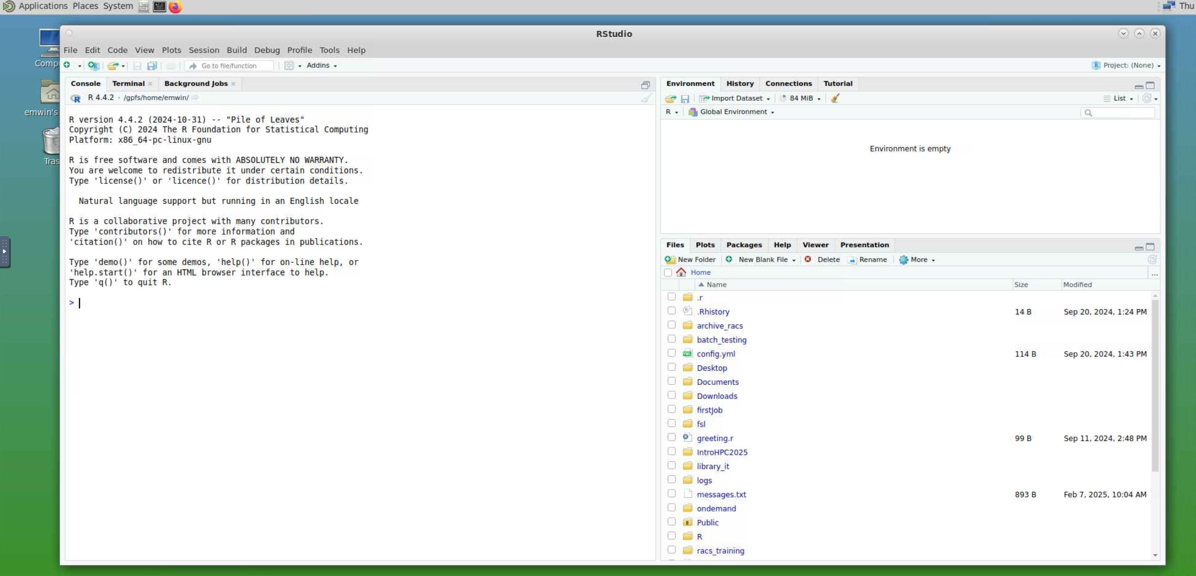The image size is (1196, 576).
Task: Clear the console with the broom icon
Action: click(x=646, y=98)
